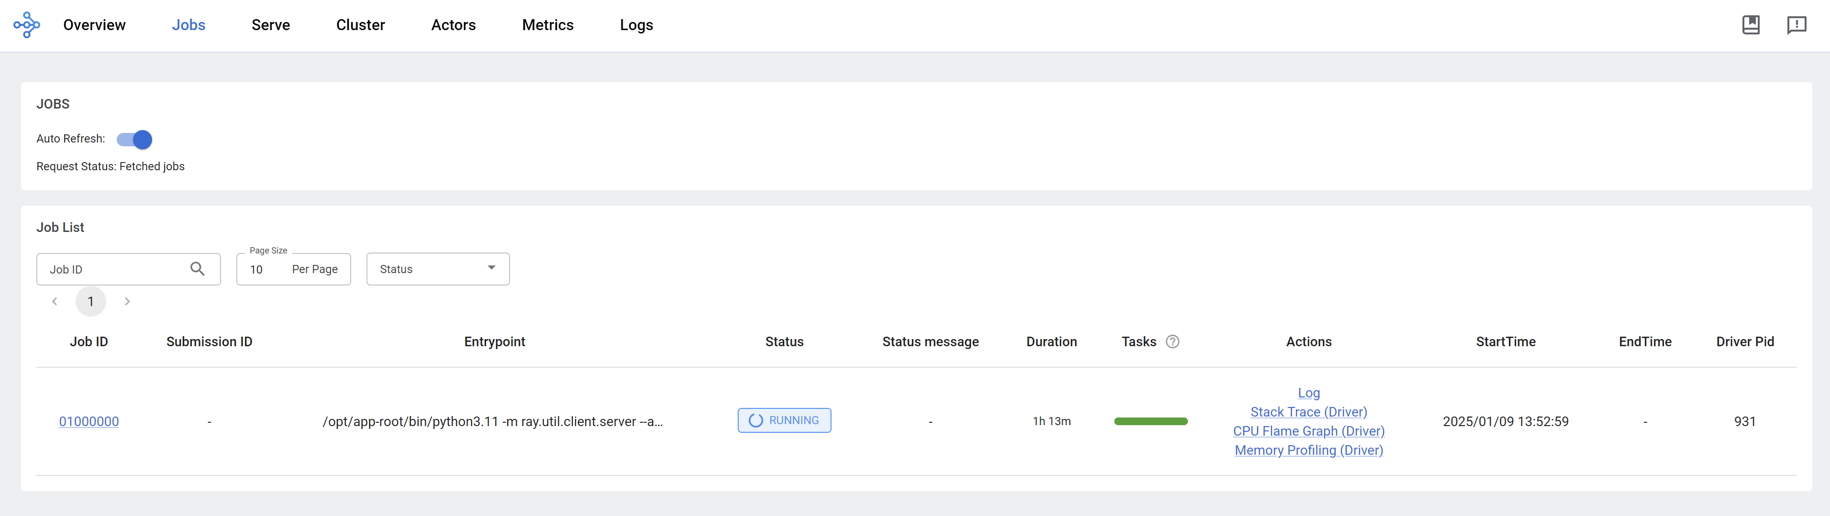1830x516 pixels.
Task: Go to next page arrow
Action: (x=127, y=302)
